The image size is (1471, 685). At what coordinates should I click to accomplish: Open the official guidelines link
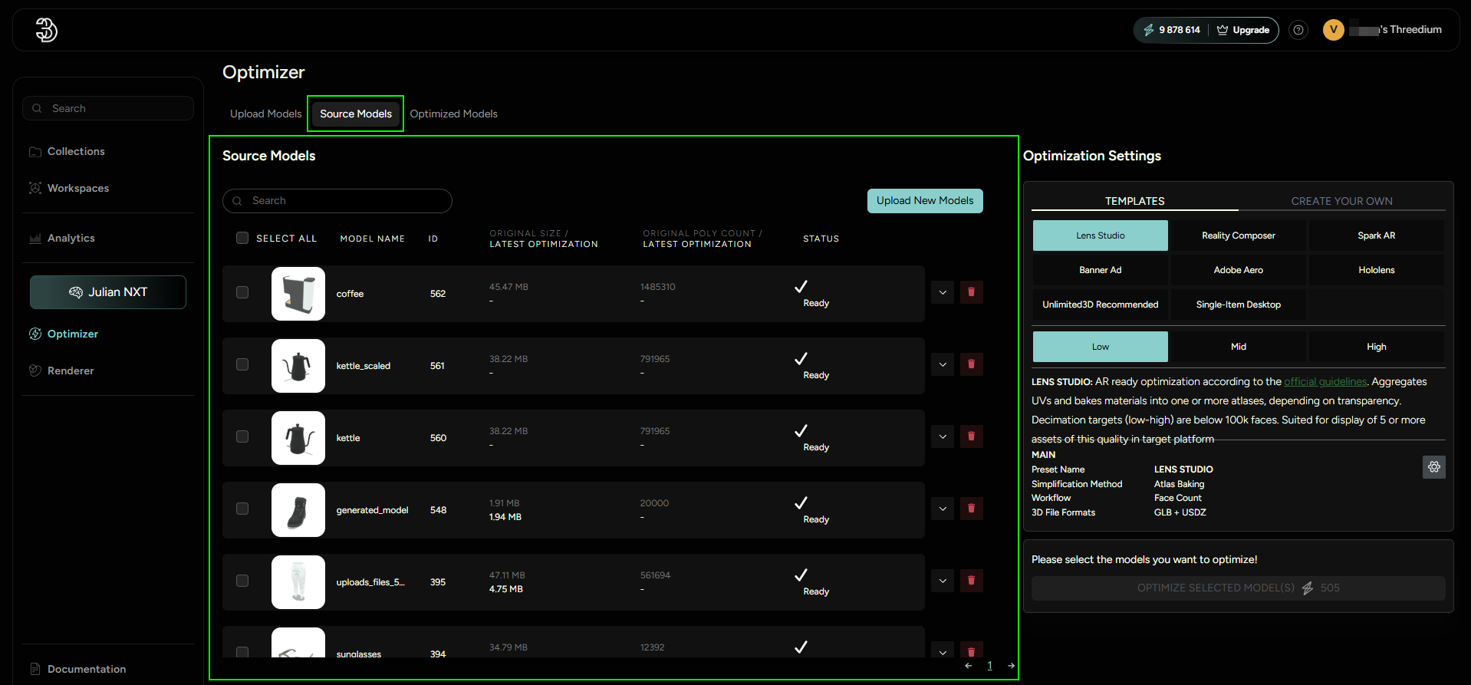pyautogui.click(x=1325, y=382)
